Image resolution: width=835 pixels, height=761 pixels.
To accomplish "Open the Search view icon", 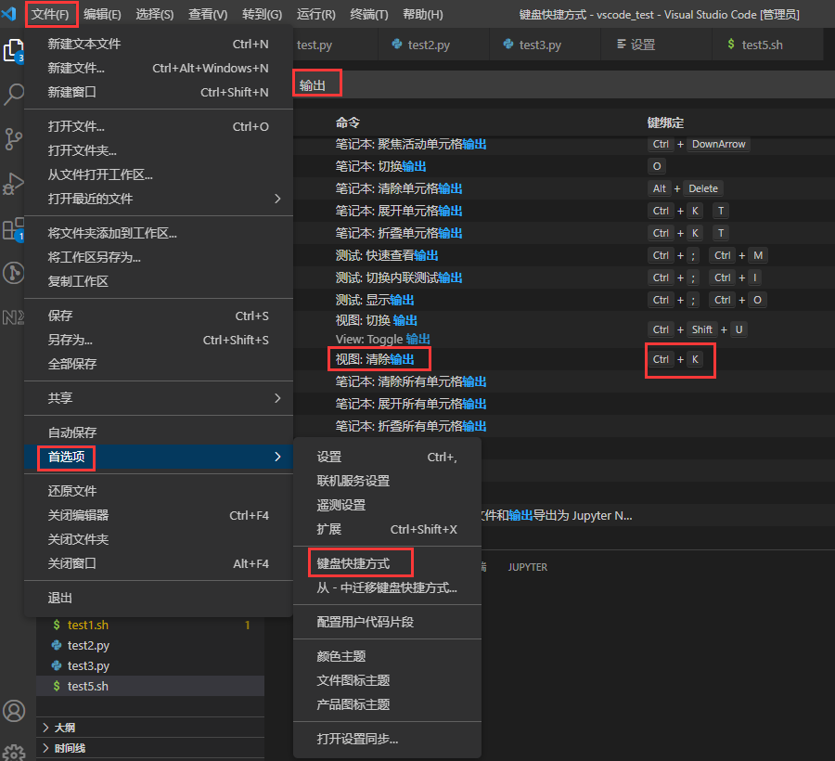I will pyautogui.click(x=13, y=95).
